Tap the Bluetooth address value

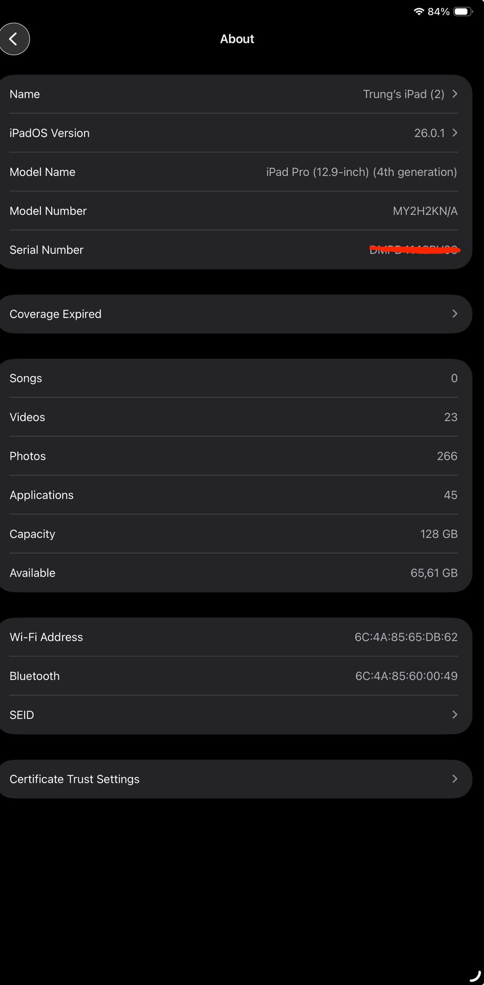click(x=406, y=676)
